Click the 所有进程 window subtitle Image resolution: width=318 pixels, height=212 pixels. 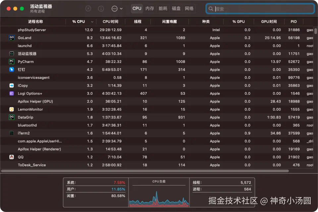pyautogui.click(x=37, y=11)
